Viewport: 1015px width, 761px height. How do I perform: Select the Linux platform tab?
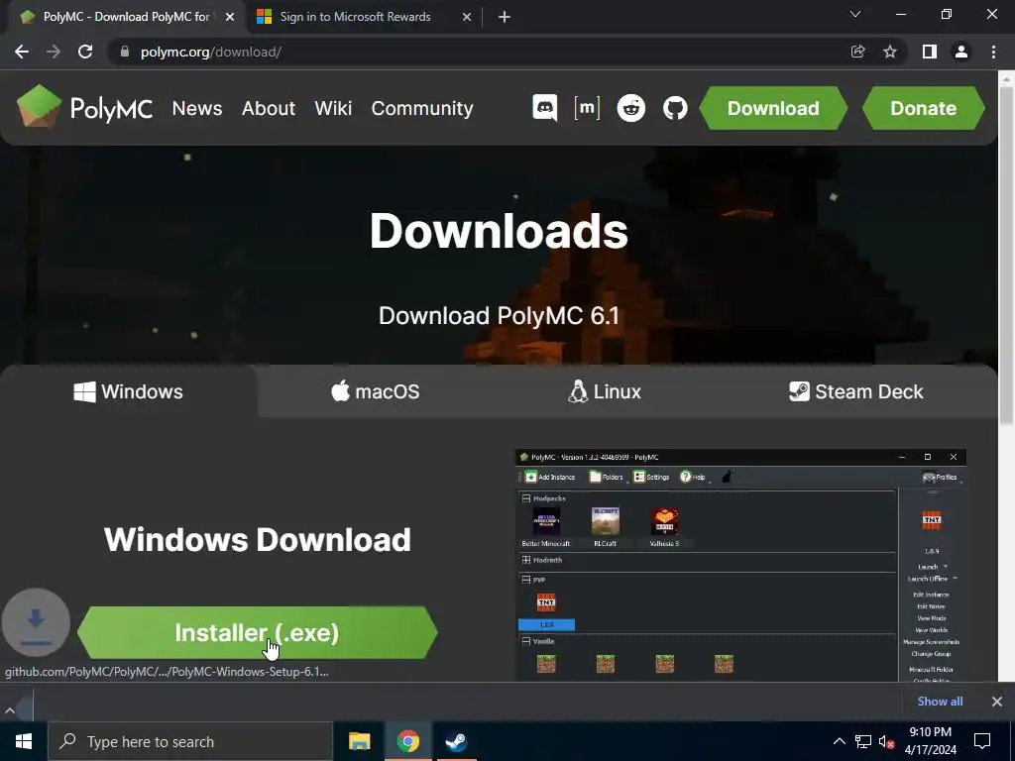605,391
